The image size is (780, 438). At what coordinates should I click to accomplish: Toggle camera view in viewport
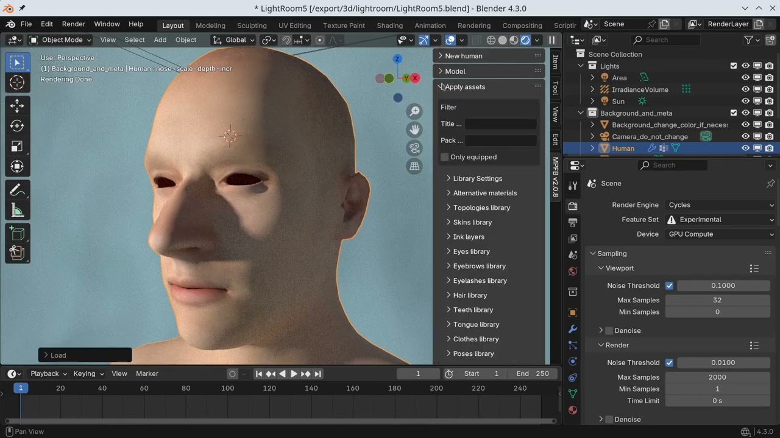tap(414, 148)
